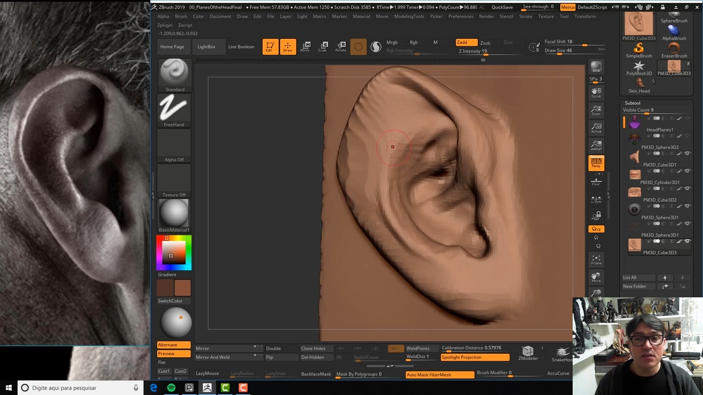703x395 pixels.
Task: Open the Alpha Off selector
Action: tap(174, 144)
